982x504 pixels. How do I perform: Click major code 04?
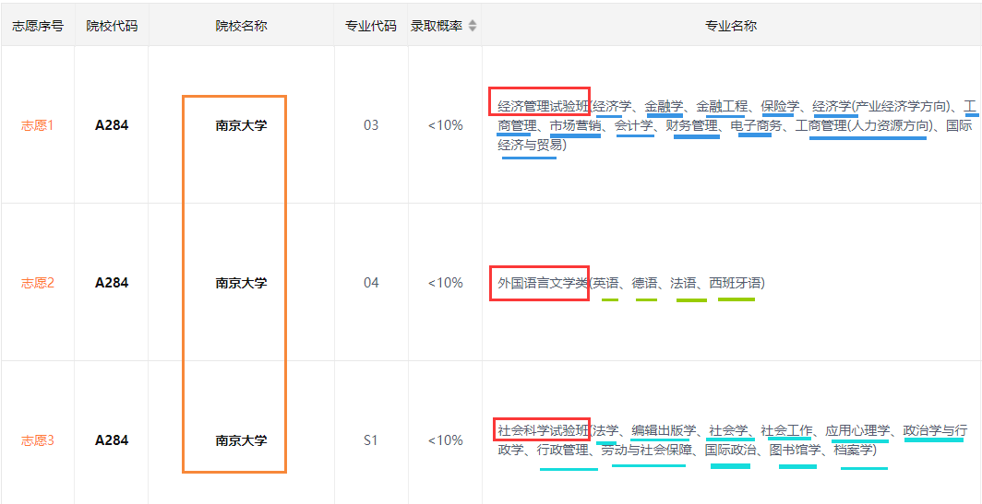pos(371,283)
